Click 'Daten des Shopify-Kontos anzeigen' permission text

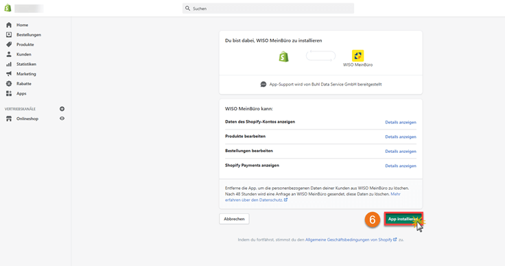pyautogui.click(x=260, y=121)
